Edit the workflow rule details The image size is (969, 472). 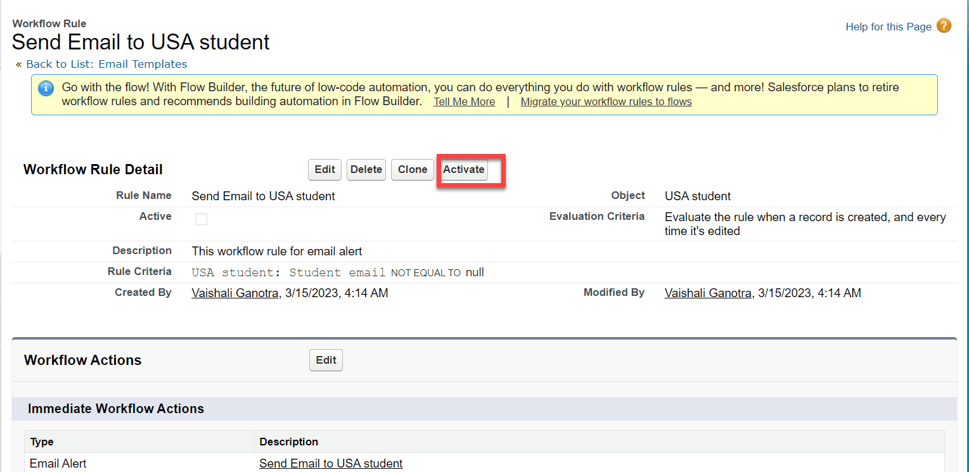coord(324,169)
